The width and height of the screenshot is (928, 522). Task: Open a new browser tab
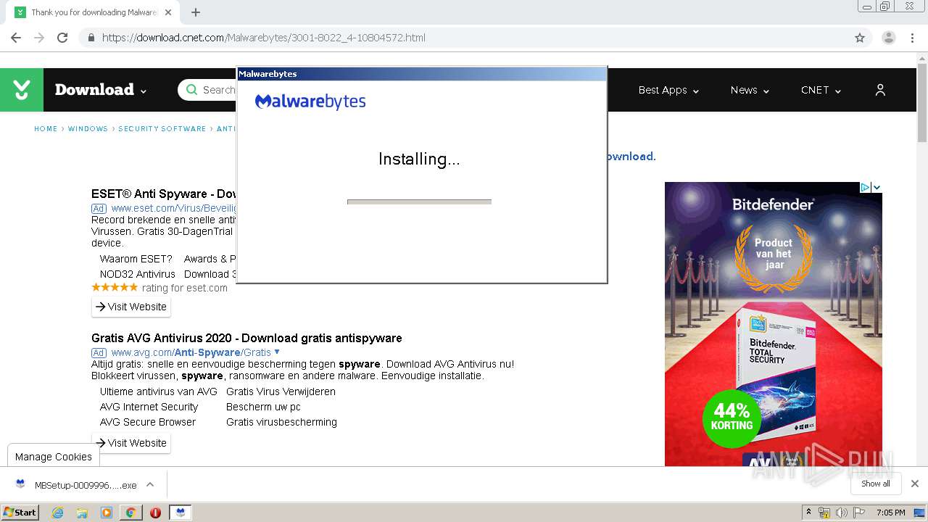click(196, 12)
